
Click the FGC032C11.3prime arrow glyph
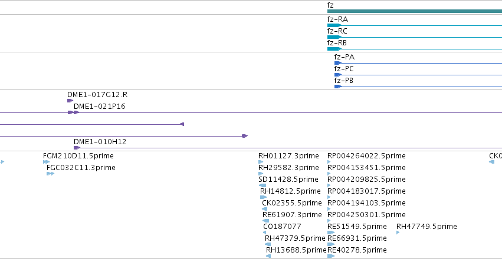50,174
